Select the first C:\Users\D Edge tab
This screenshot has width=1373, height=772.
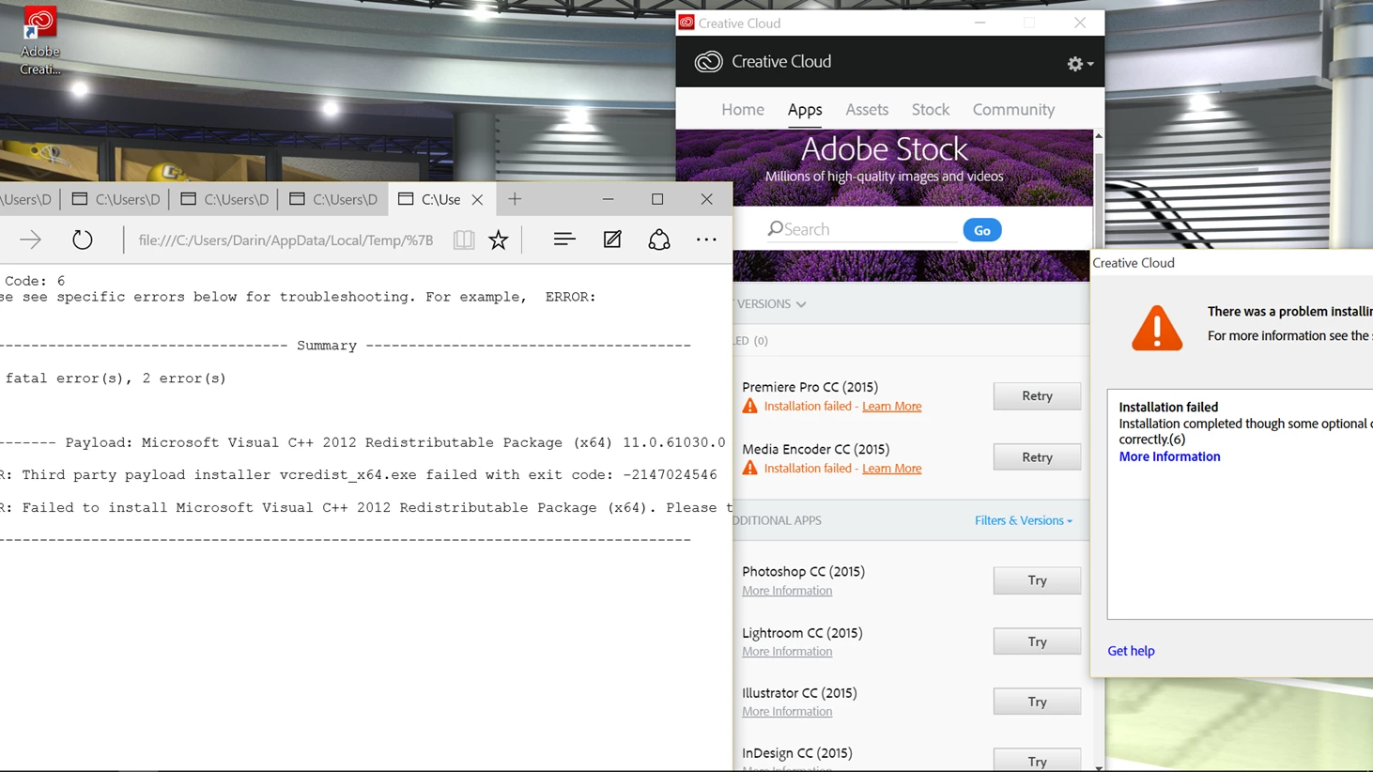[28, 199]
